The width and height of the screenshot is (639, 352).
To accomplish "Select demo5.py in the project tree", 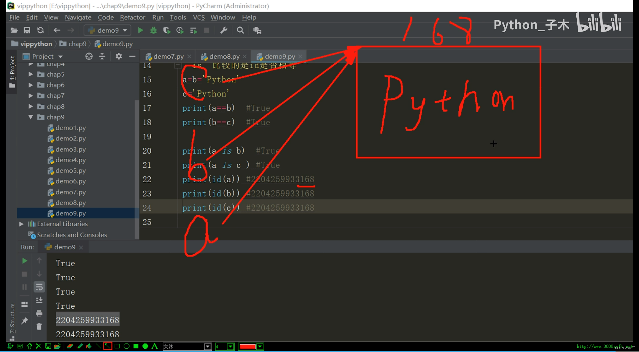I will coord(70,170).
